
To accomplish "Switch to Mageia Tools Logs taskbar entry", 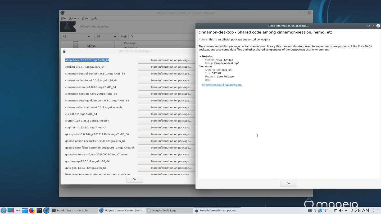I will [169, 211].
